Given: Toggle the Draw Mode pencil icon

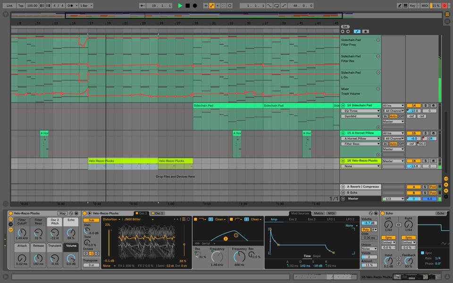Looking at the screenshot, I should tap(399, 6).
